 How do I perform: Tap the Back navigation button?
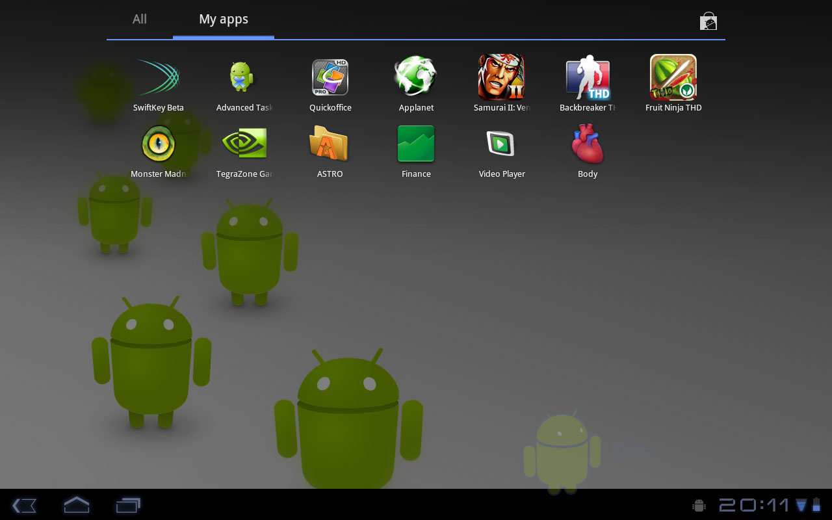pyautogui.click(x=24, y=505)
